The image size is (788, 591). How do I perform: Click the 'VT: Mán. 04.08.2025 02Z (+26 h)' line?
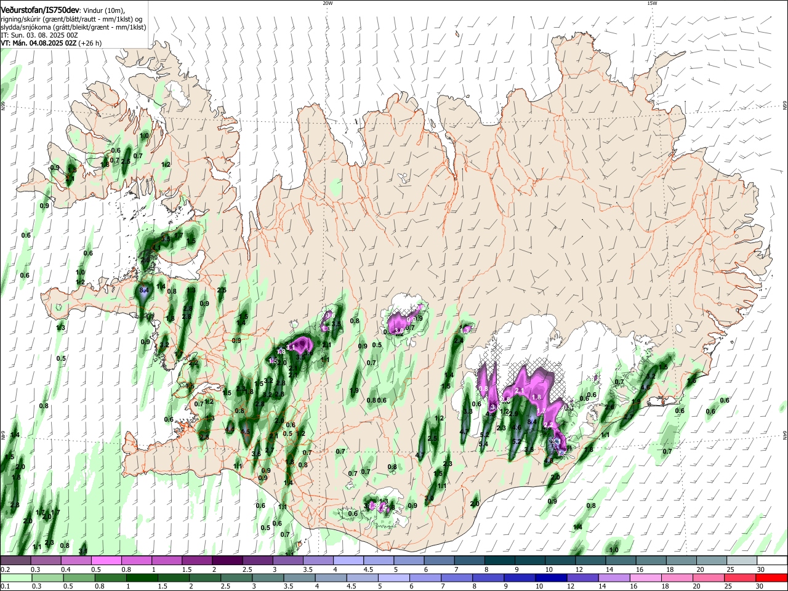click(x=52, y=43)
